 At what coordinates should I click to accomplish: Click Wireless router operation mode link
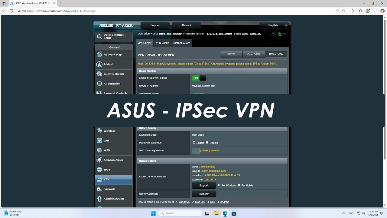[x=170, y=34]
